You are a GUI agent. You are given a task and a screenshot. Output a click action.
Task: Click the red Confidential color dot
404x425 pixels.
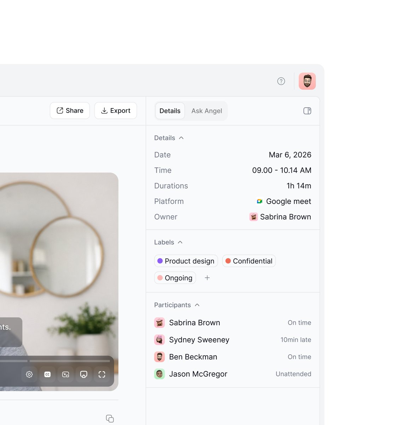click(228, 261)
